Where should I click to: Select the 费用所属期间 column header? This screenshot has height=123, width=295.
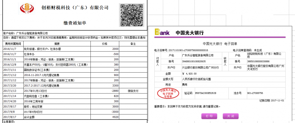(13, 44)
